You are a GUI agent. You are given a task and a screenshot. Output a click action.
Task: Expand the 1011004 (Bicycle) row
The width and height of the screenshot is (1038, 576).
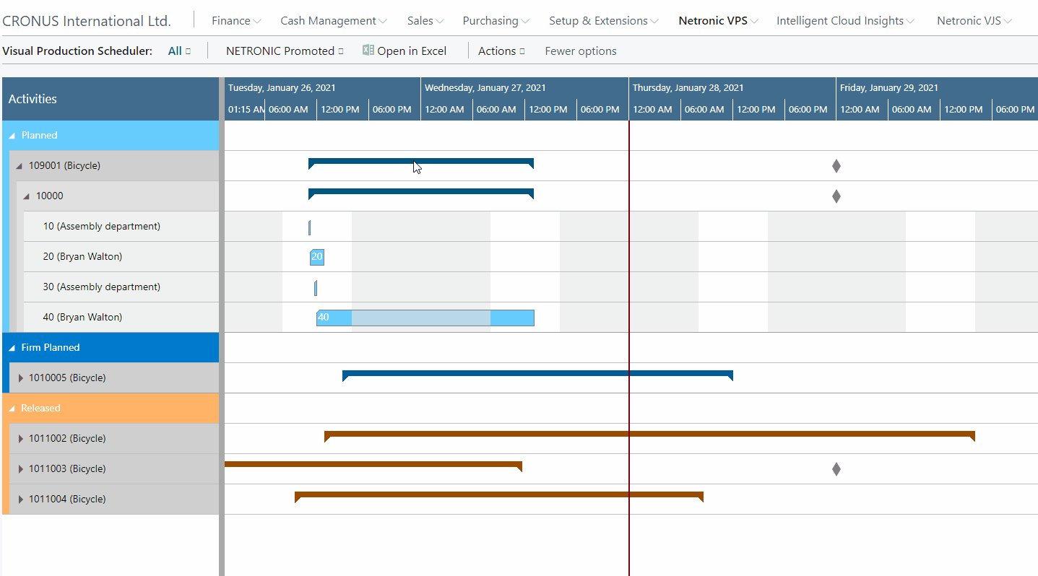(20, 499)
